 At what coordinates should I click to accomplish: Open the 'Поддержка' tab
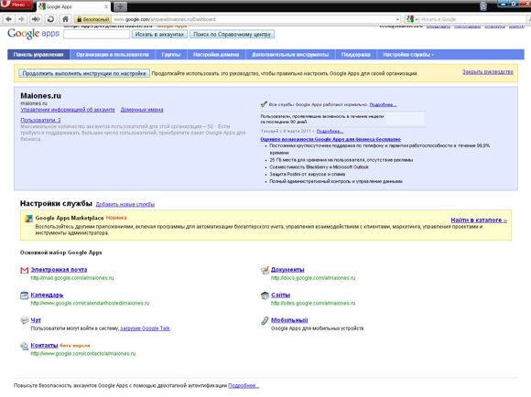pos(355,55)
